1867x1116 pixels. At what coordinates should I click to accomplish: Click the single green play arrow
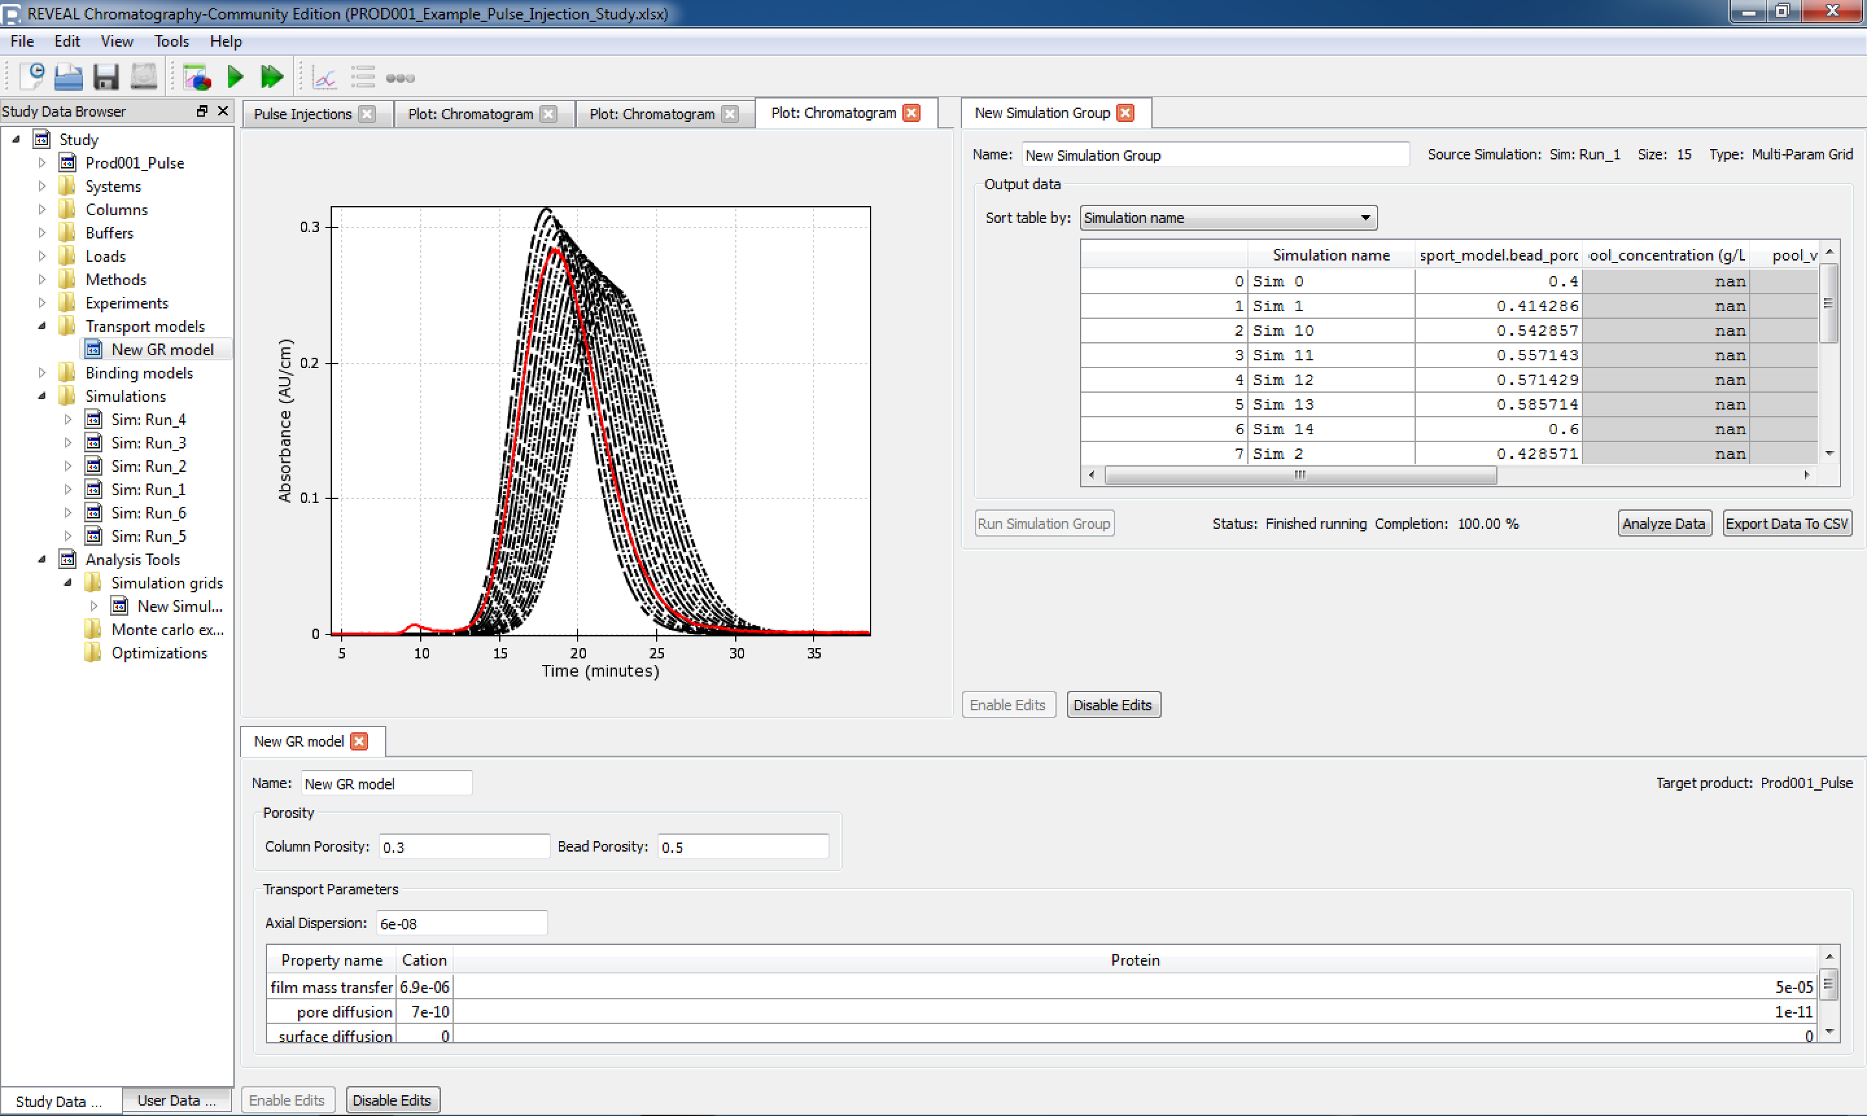235,76
